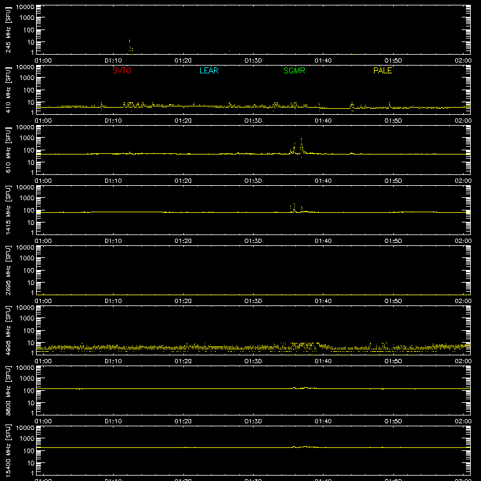Select the 610 MHz [SFU] axis title
481x481 pixels.
[x=8, y=150]
